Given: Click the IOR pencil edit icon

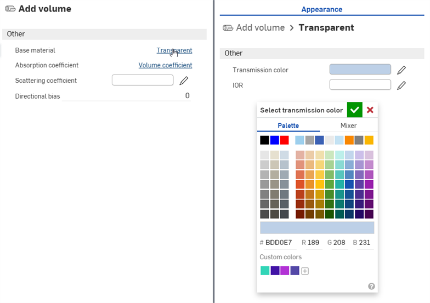Looking at the screenshot, I should 401,85.
